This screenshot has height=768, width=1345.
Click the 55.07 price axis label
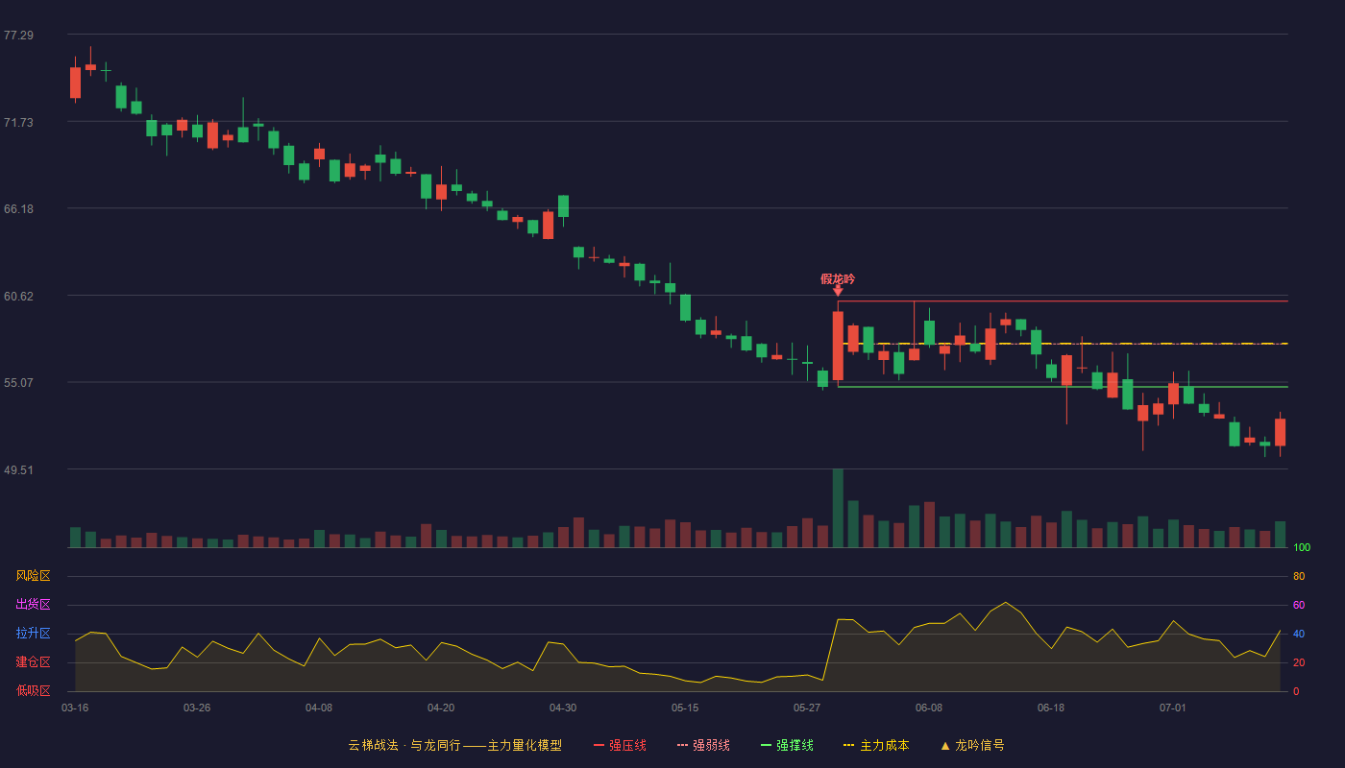pyautogui.click(x=18, y=382)
